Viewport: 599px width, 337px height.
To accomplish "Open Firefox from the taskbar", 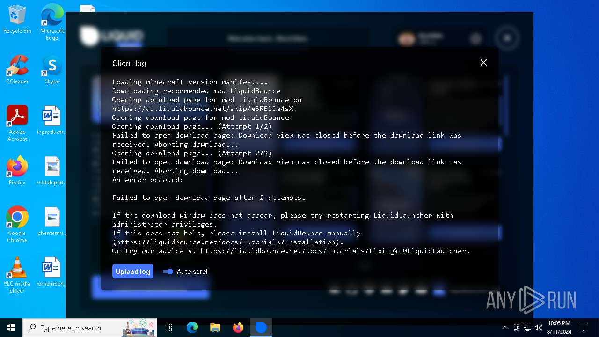I will coord(238,328).
